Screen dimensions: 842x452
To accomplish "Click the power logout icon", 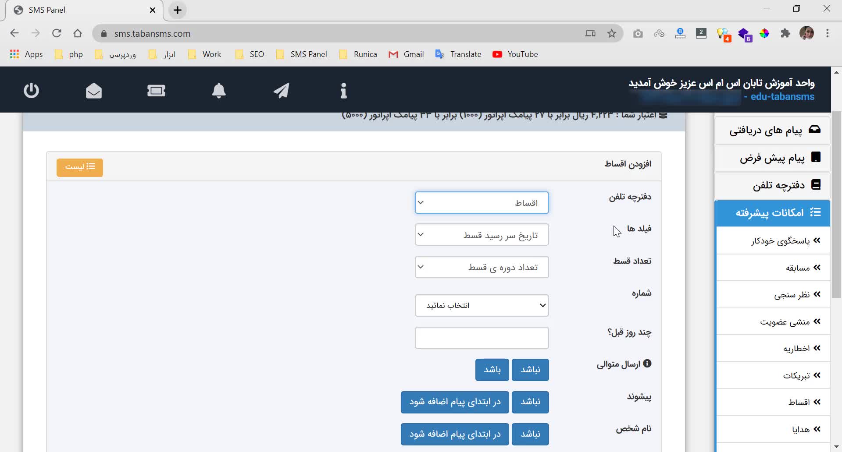I will (x=31, y=91).
